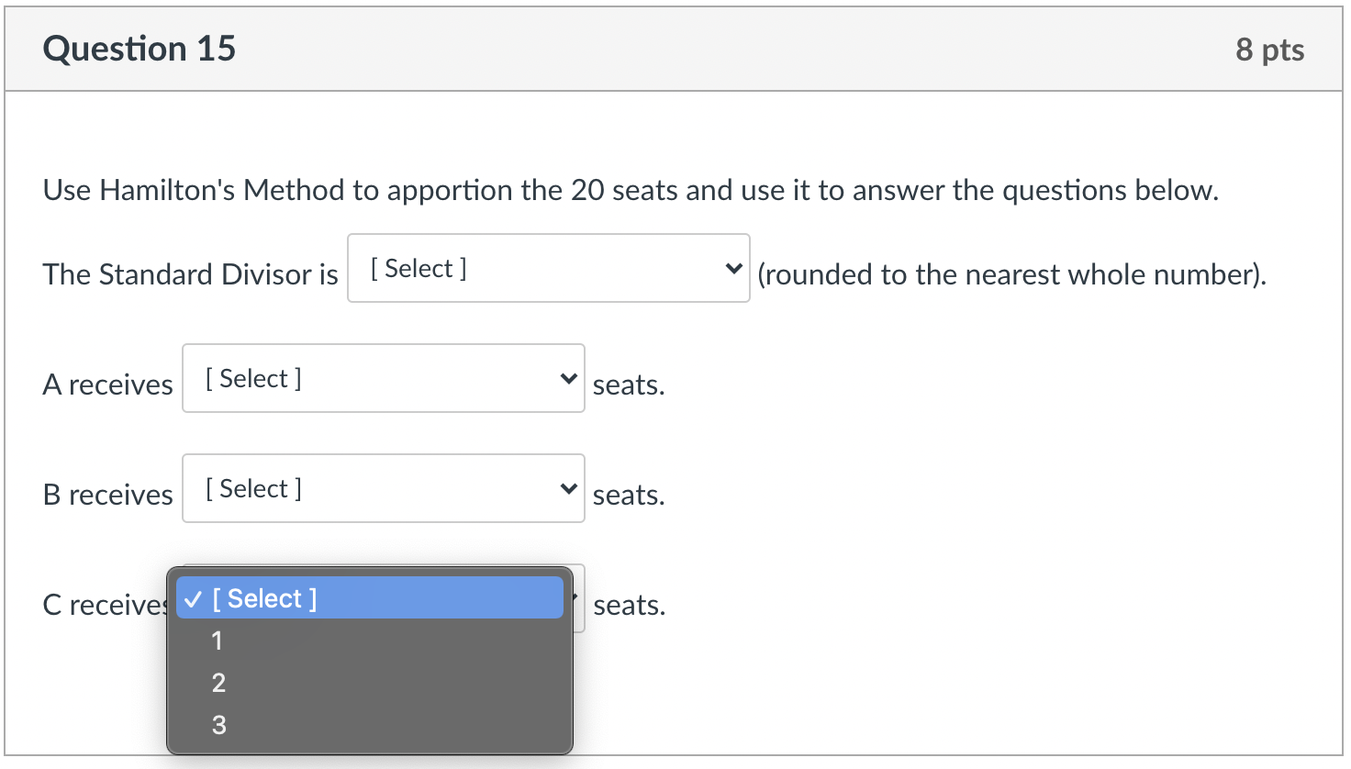Click the "The Standard Divisor is" label

click(x=191, y=274)
